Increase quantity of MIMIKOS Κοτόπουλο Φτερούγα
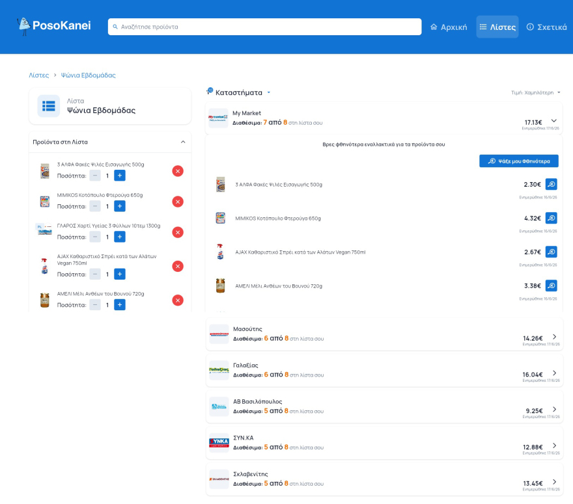The width and height of the screenshot is (573, 504). pos(120,206)
